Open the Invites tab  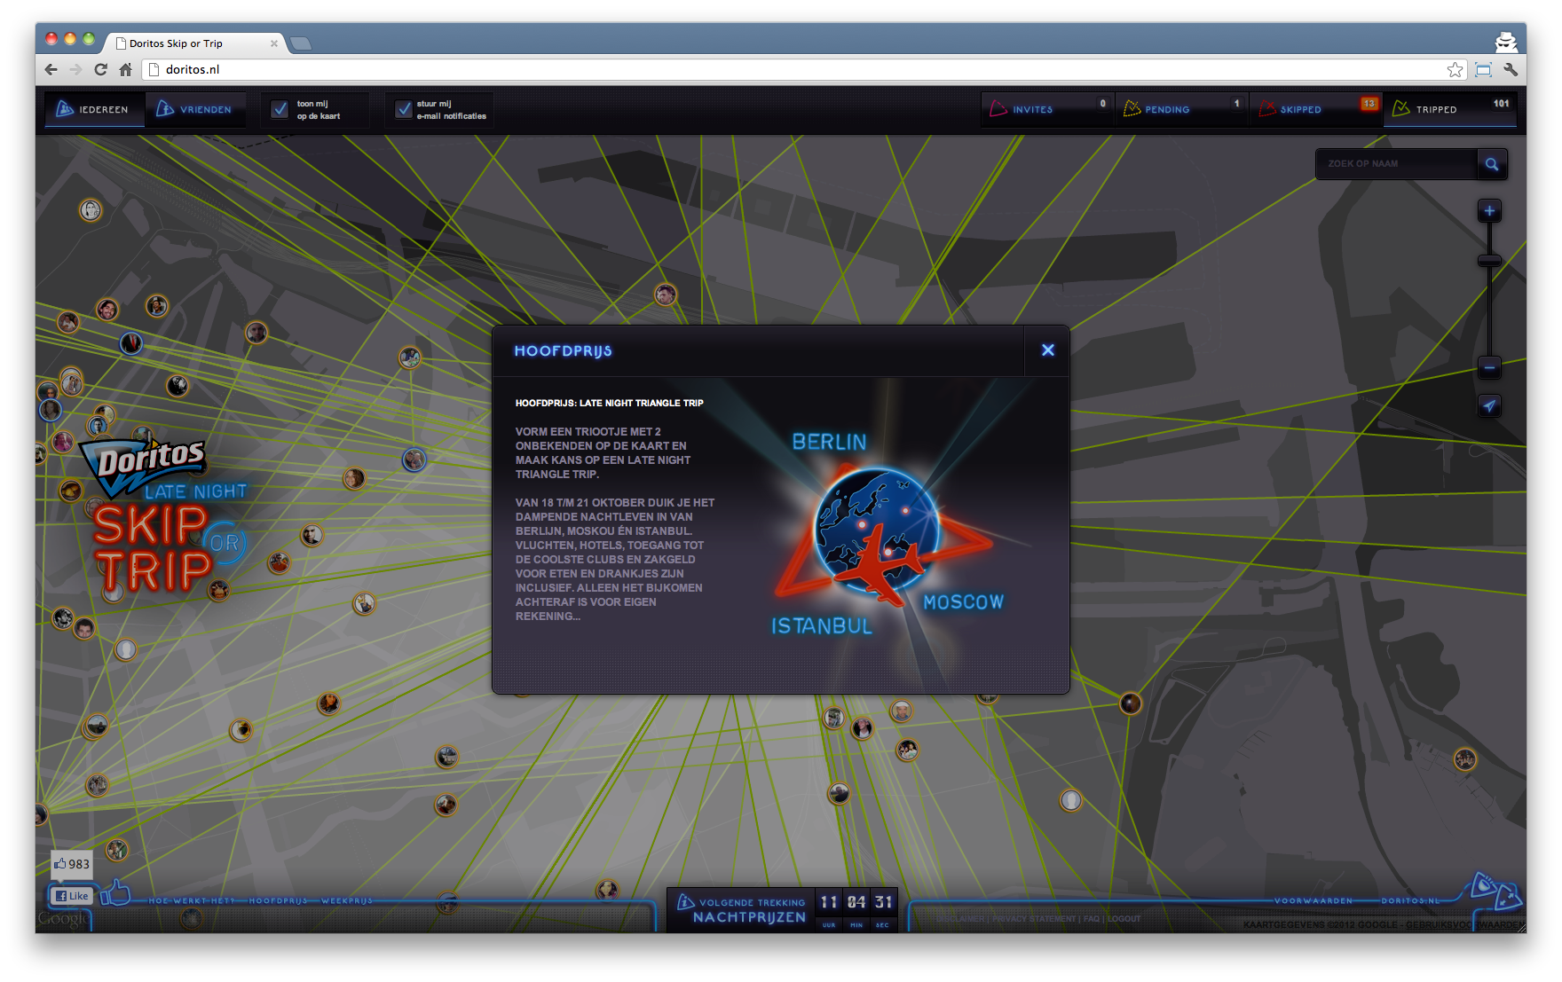click(x=1047, y=109)
